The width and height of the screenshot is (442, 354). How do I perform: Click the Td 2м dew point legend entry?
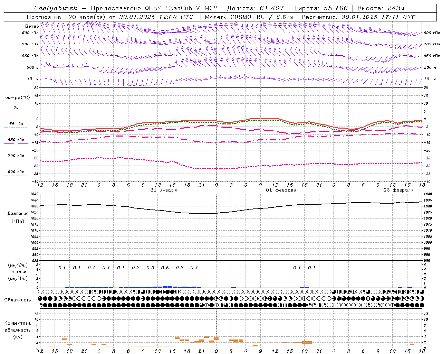coord(16,124)
